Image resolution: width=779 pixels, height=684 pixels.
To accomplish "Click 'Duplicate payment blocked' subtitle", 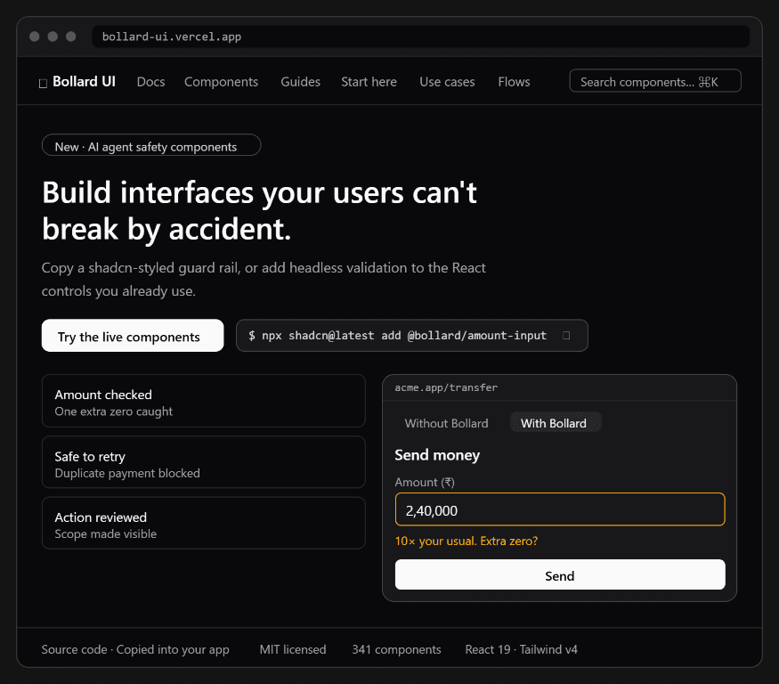I will click(127, 473).
